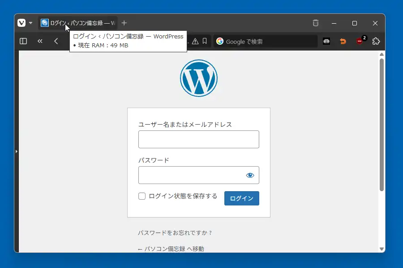Open the closed tabs trash icon
403x268 pixels.
point(316,23)
